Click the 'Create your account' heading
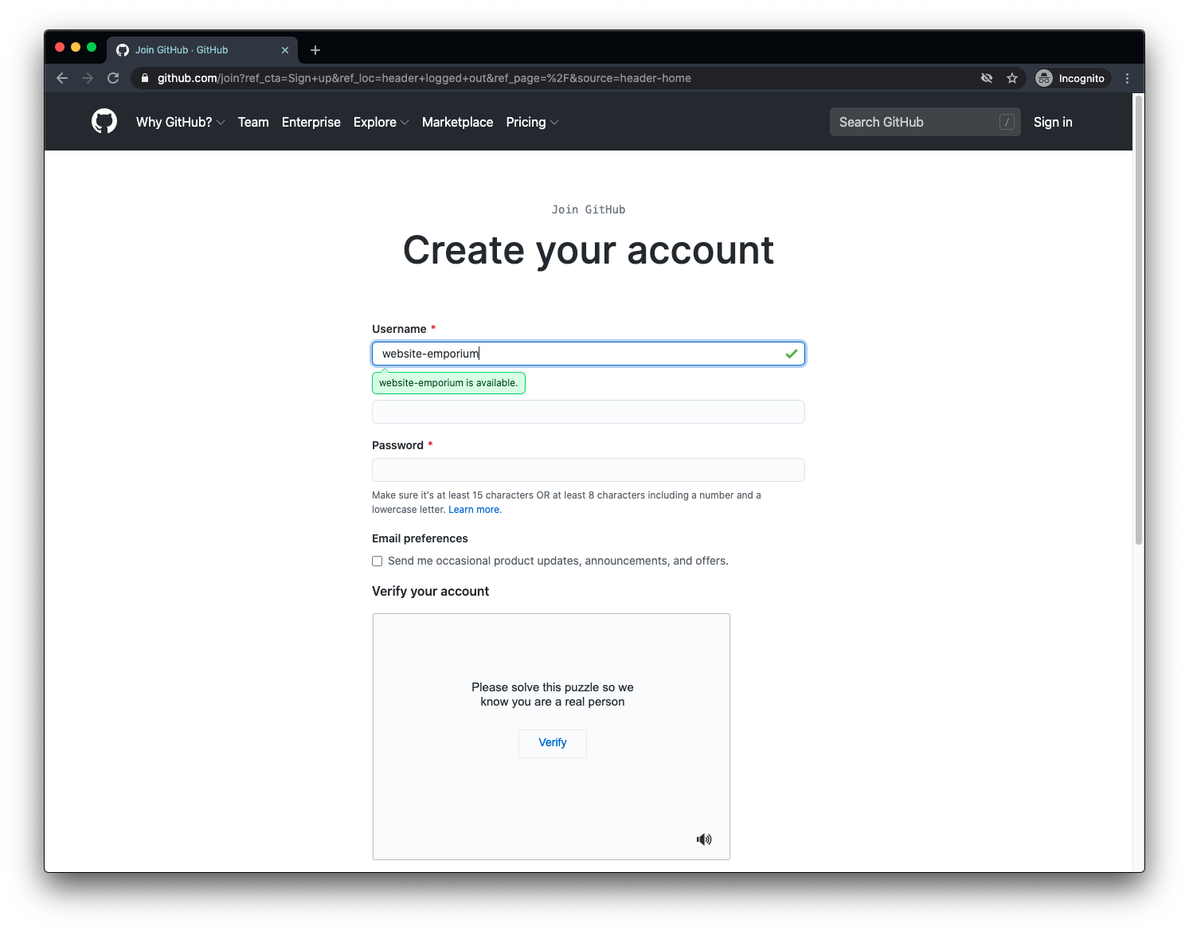 [x=589, y=250]
